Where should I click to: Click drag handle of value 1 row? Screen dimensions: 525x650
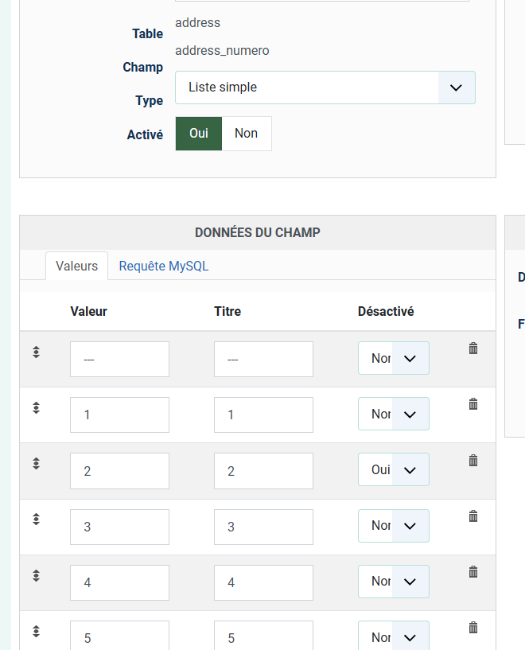pos(37,407)
